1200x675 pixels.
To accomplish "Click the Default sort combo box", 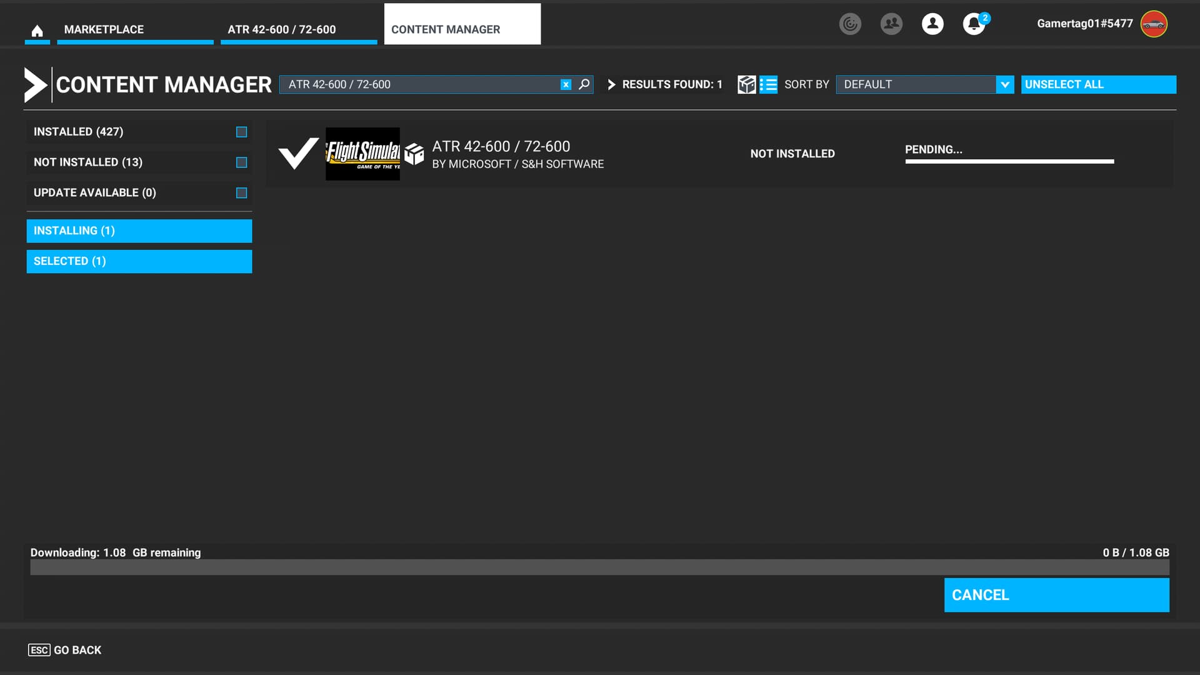I will pos(916,84).
